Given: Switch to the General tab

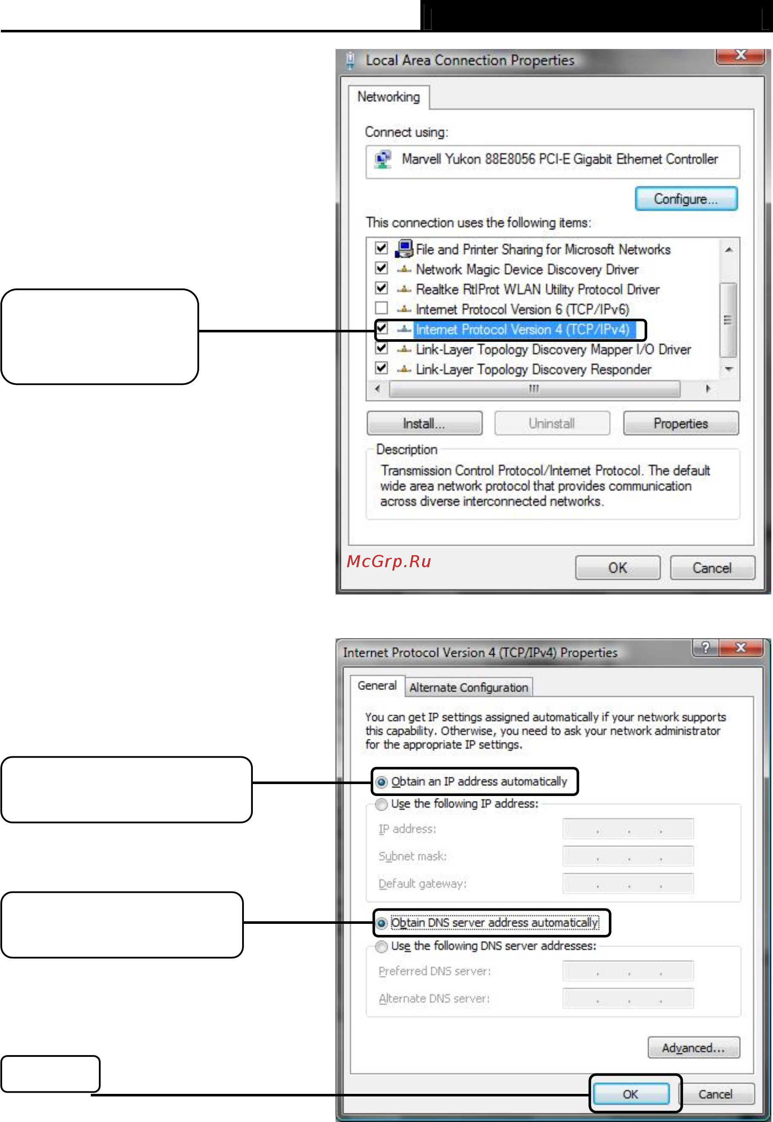Looking at the screenshot, I should [377, 686].
